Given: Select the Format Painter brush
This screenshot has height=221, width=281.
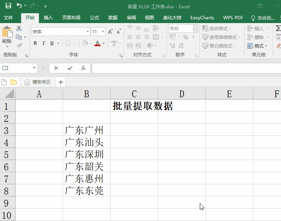Looking at the screenshot, I should coord(19,46).
